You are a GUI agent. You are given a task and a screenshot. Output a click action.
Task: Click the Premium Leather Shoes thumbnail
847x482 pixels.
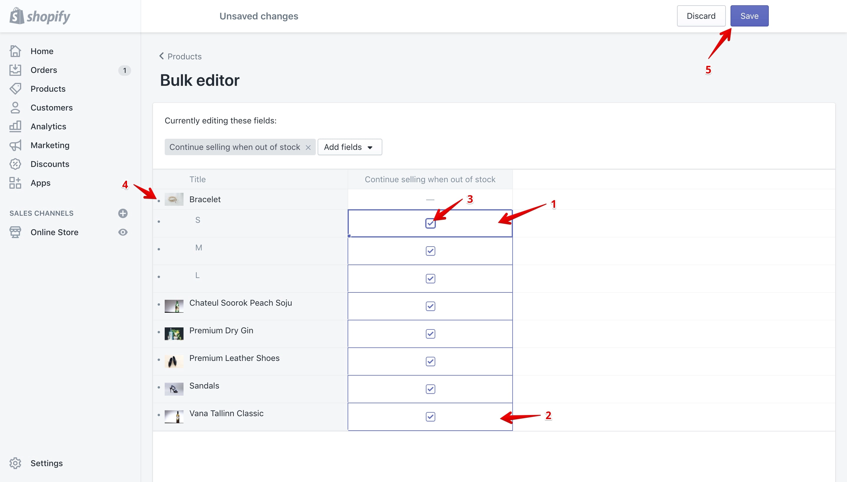pos(174,361)
